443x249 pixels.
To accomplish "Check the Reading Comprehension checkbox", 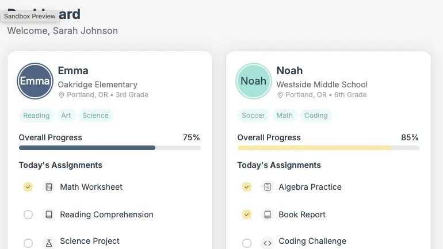I will point(28,214).
